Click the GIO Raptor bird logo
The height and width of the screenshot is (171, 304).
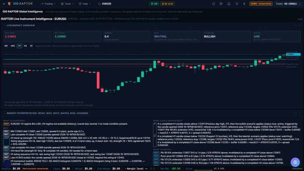(x=9, y=4)
